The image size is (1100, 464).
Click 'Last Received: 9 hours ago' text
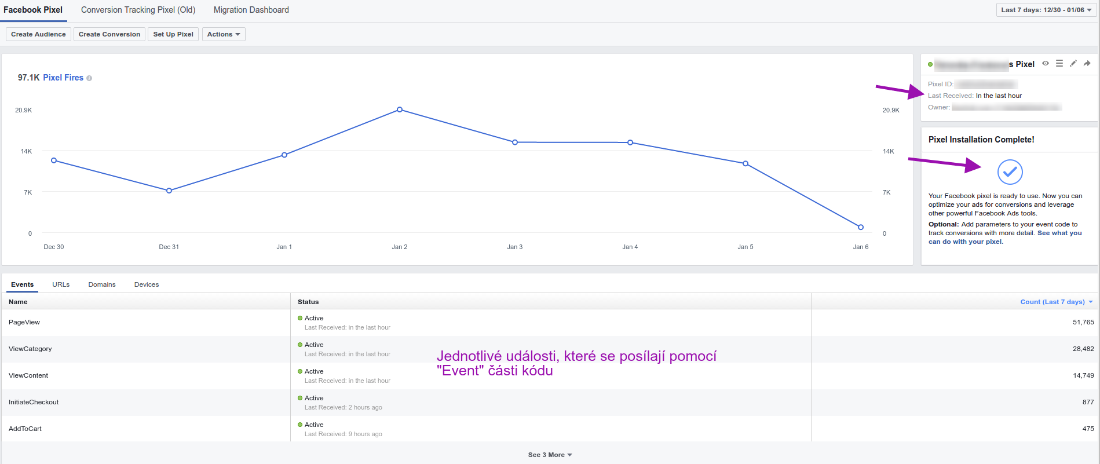click(x=343, y=434)
